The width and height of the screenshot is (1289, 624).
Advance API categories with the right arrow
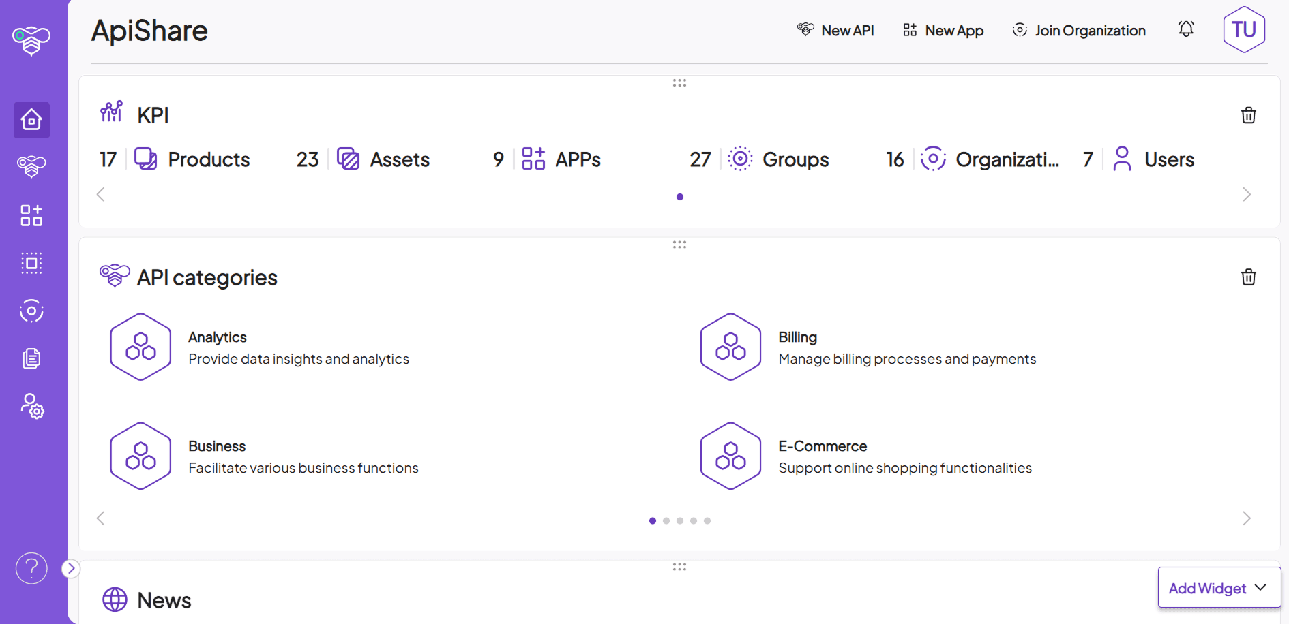1247,518
